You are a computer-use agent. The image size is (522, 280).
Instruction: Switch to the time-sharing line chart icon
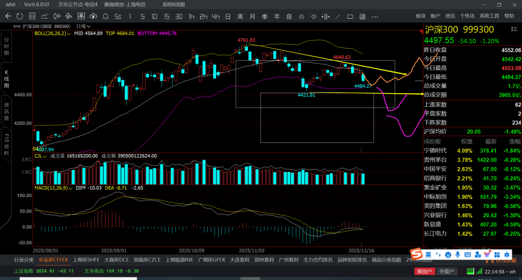click(x=44, y=16)
